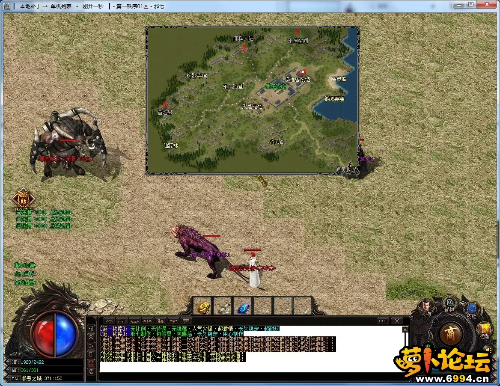Viewport: 500px width, 386px height.
Task: Click the first 第一秩序 chat message line
Action: point(190,329)
